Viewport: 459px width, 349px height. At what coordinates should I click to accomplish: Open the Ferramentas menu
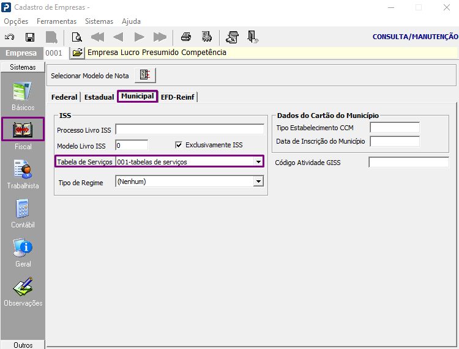point(56,21)
